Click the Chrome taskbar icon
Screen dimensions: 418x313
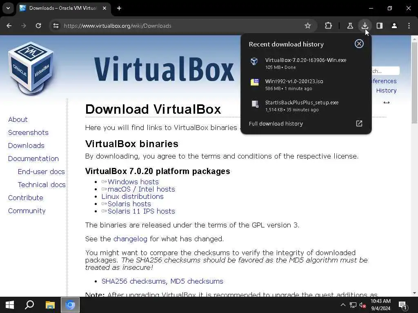pos(70,305)
